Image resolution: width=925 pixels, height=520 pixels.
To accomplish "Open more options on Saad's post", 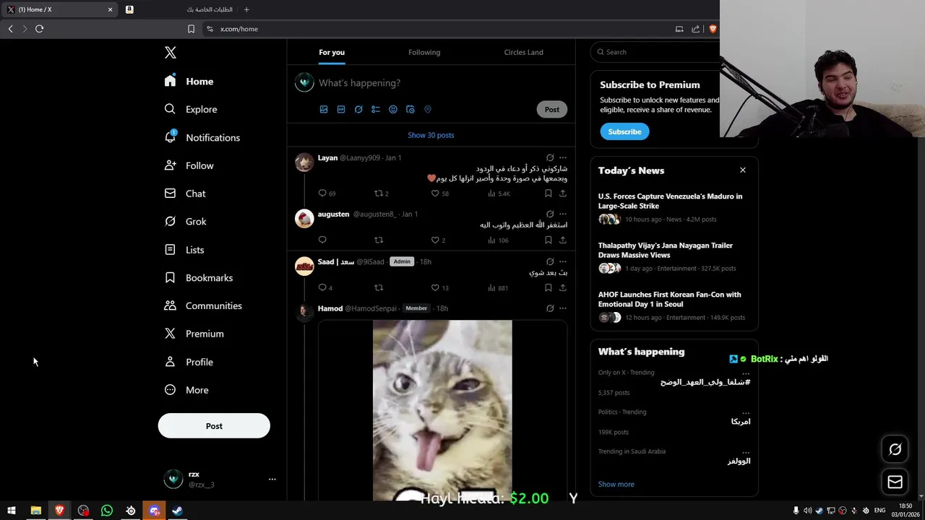I will pos(563,261).
